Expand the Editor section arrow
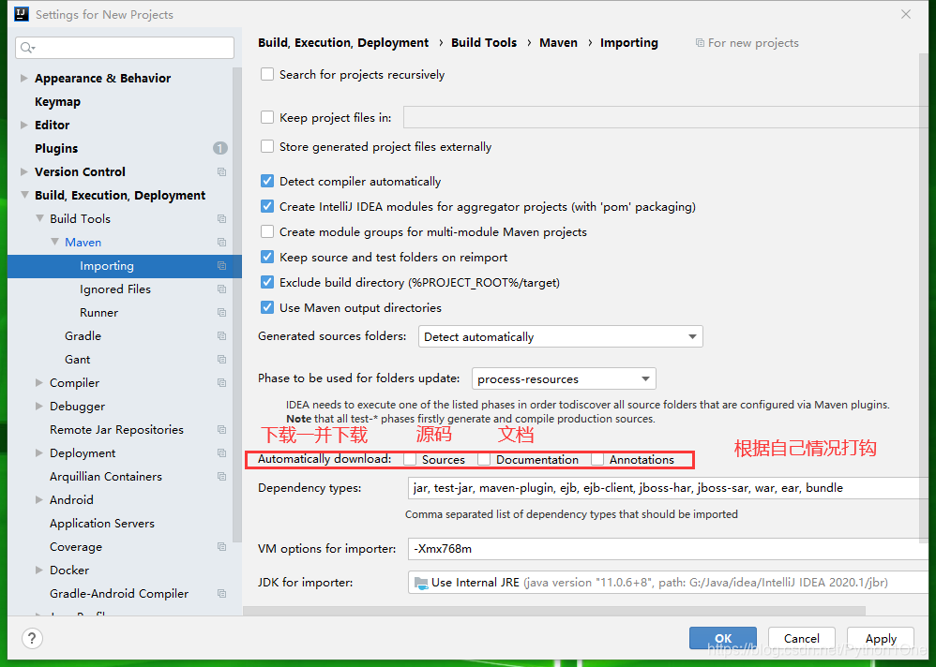936x667 pixels. pyautogui.click(x=23, y=125)
